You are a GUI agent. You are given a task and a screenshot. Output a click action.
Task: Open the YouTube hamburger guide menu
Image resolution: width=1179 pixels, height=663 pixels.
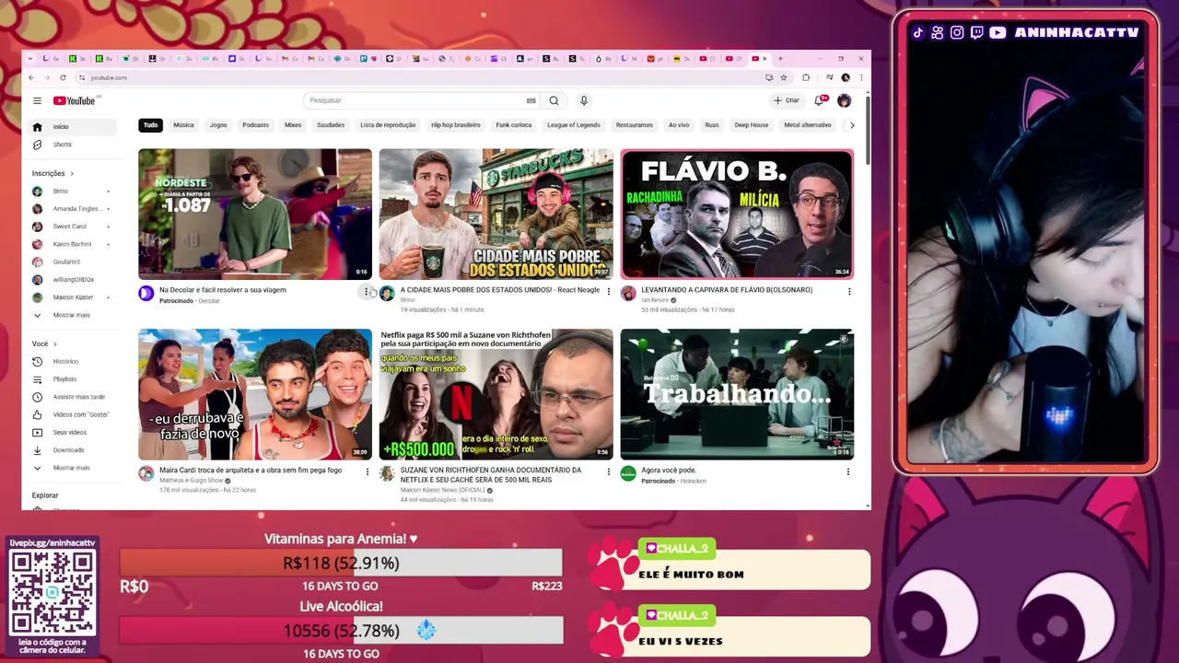[37, 100]
